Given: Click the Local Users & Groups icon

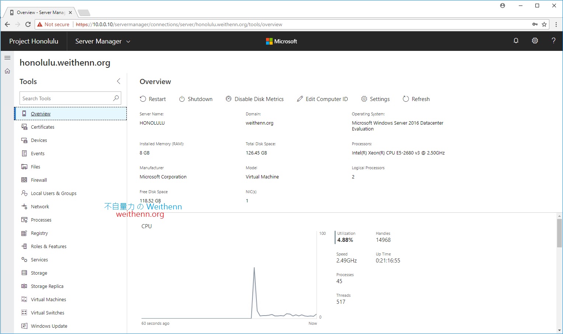Looking at the screenshot, I should click(24, 193).
